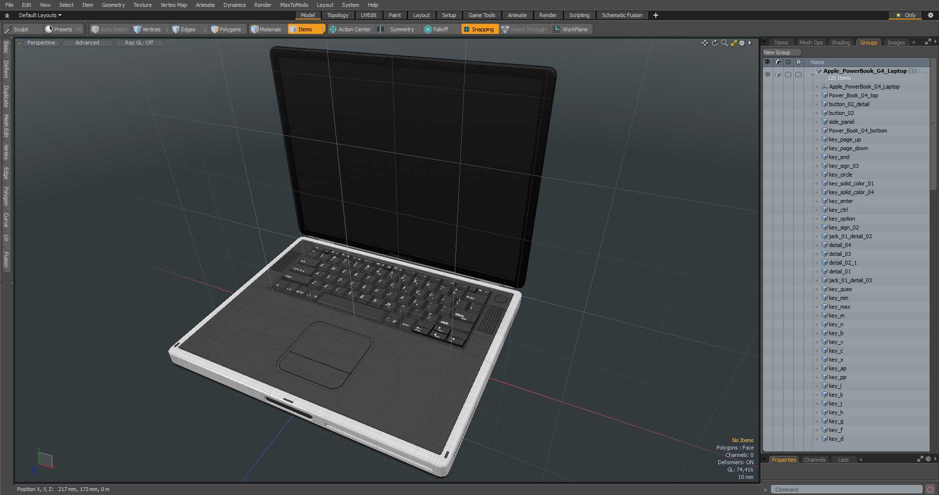Screen dimensions: 939x495
Task: Expand the Power_Book_G4_top tree item
Action: pos(817,95)
